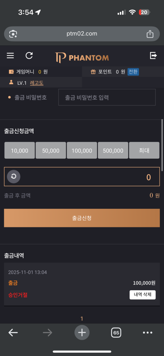Select the 10,000 amount button

coord(20,150)
